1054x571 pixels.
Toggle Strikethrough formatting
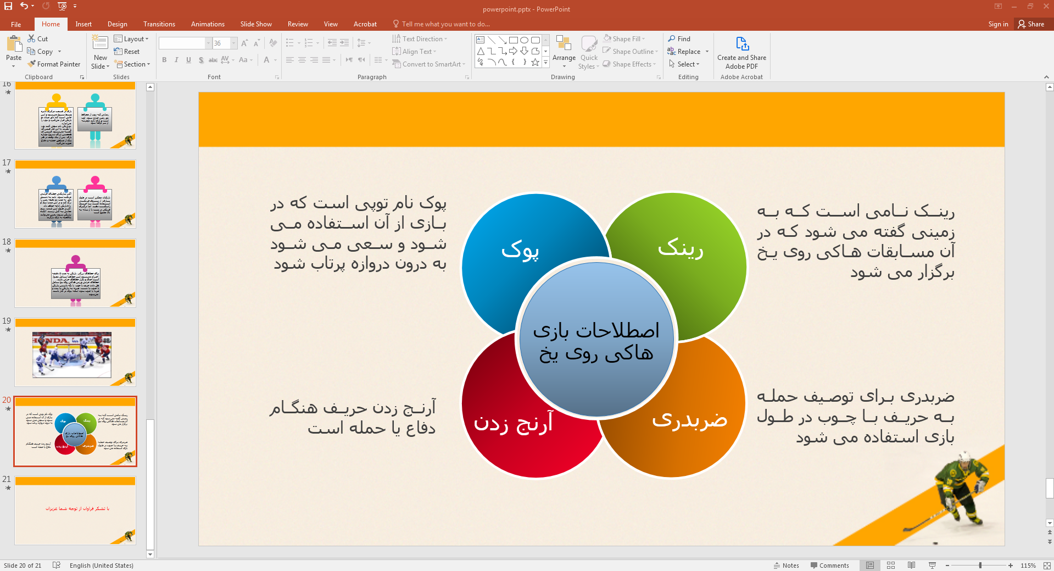tap(213, 60)
